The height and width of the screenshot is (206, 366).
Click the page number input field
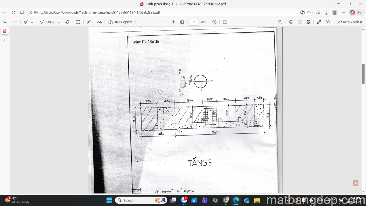coord(194,22)
